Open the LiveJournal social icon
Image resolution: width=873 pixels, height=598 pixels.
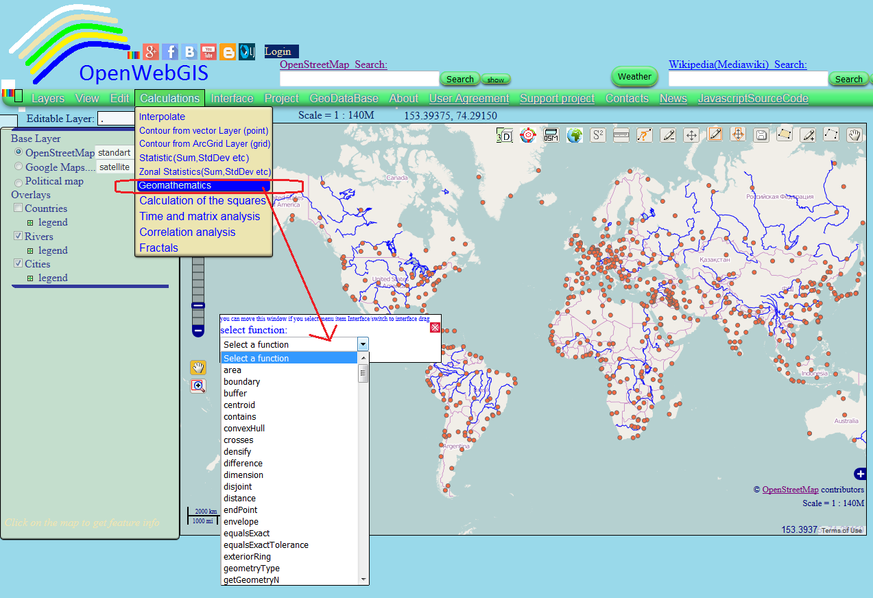pos(247,51)
